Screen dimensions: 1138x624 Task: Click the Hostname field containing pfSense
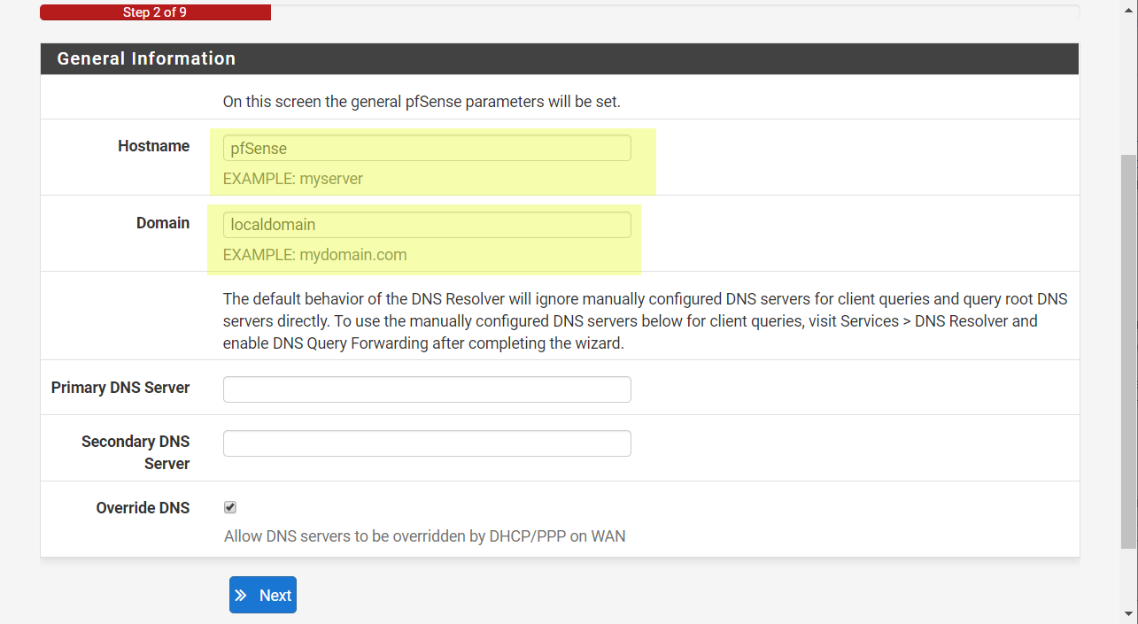coord(427,148)
